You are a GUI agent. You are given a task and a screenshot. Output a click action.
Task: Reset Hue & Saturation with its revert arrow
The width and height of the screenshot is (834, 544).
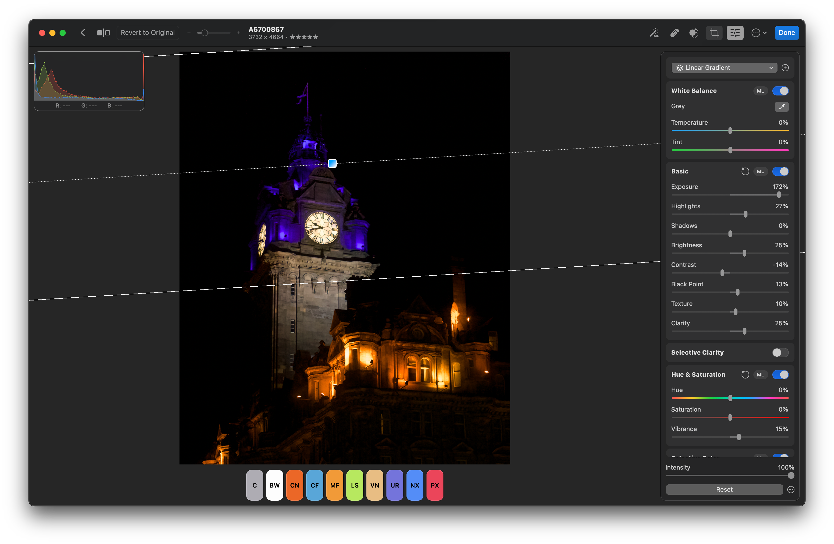click(746, 374)
